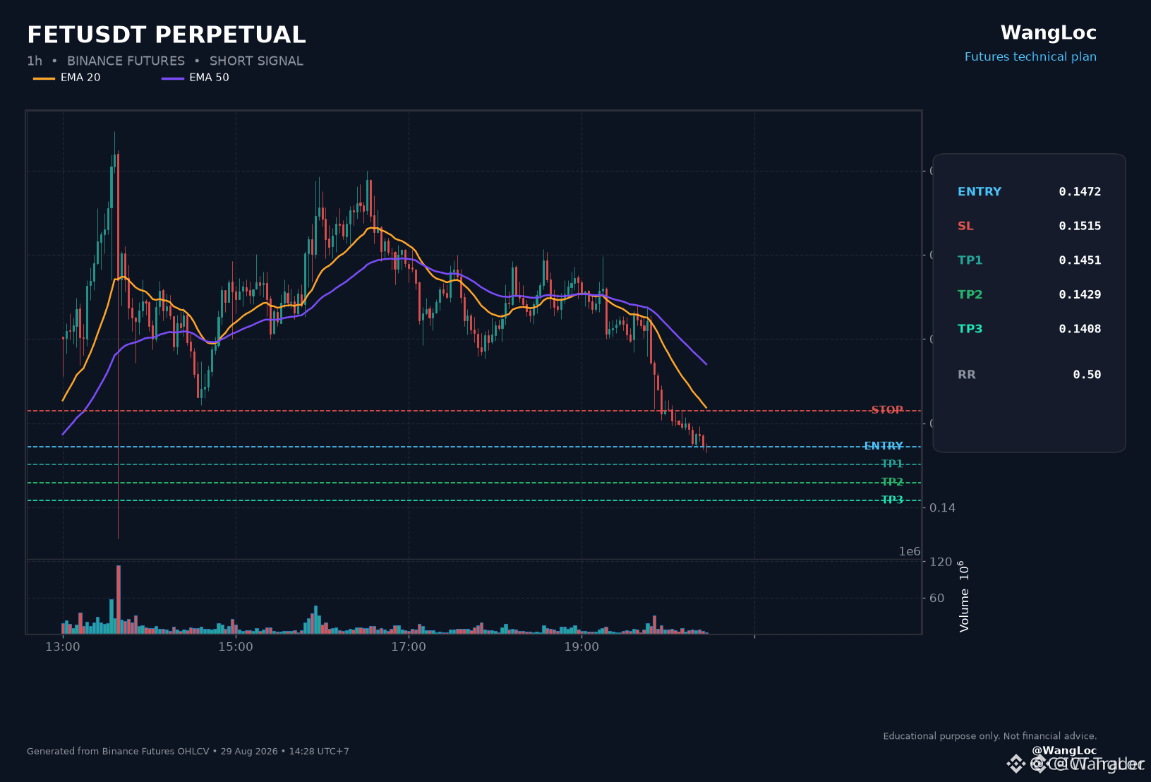
Task: Select the TP3 value 0.1408
Action: tap(1080, 329)
